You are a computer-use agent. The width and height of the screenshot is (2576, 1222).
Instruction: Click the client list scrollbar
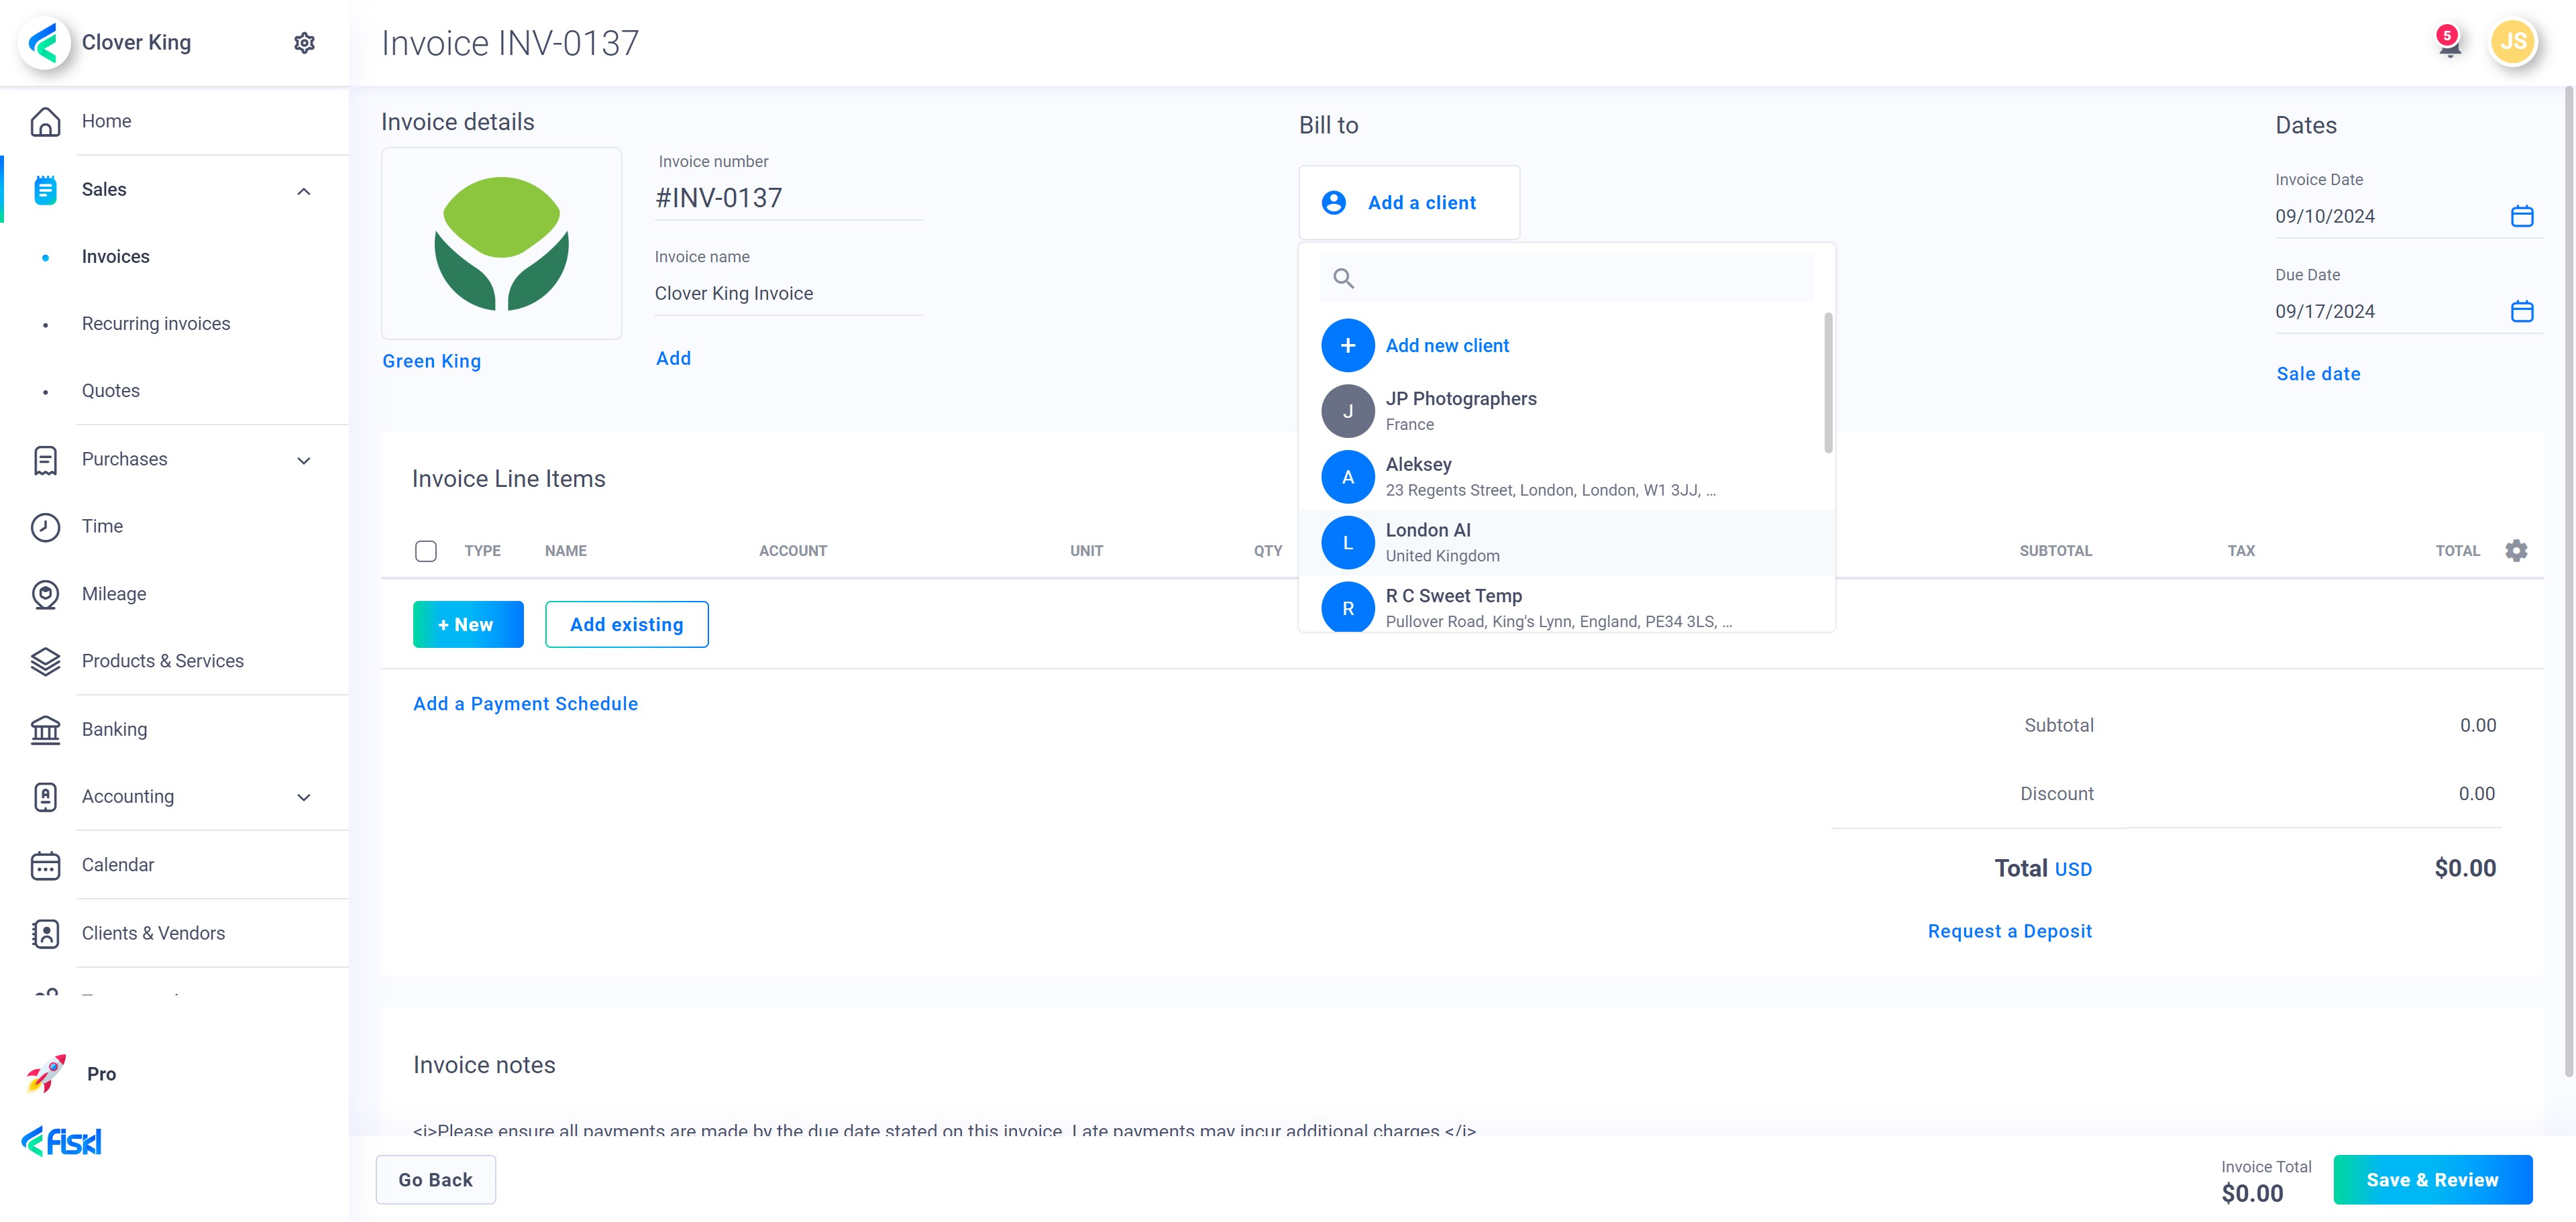tap(1828, 383)
